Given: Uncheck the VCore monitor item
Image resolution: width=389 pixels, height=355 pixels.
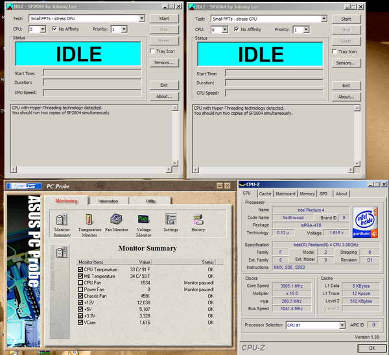Looking at the screenshot, I should point(80,323).
